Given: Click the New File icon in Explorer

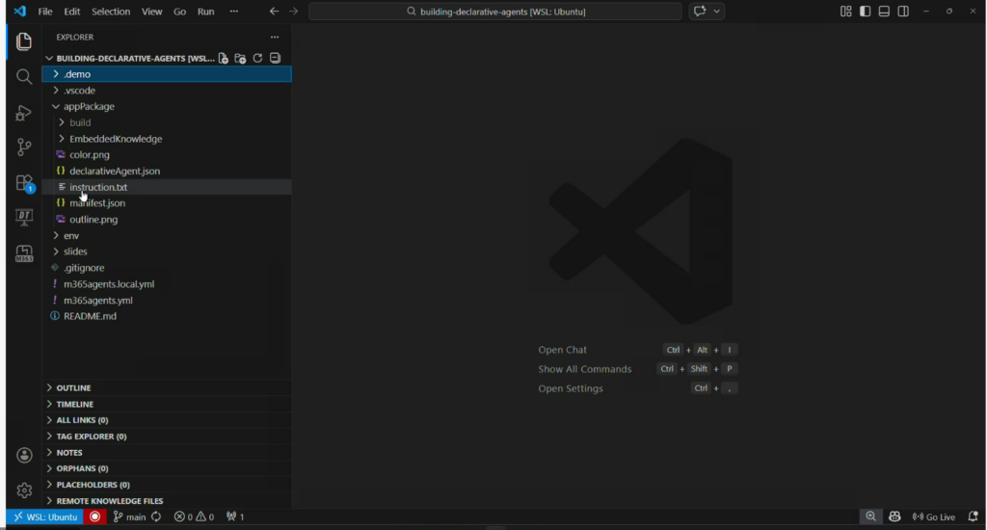Looking at the screenshot, I should 224,58.
